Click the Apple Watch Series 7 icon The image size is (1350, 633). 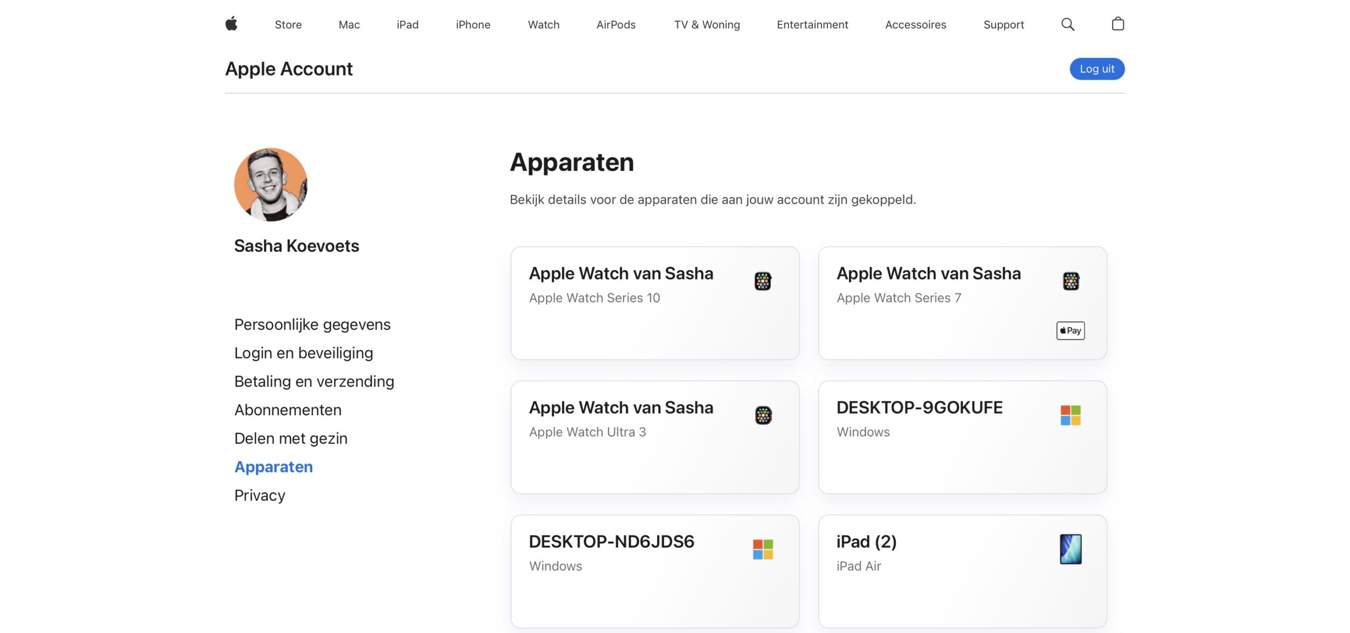tap(1071, 281)
